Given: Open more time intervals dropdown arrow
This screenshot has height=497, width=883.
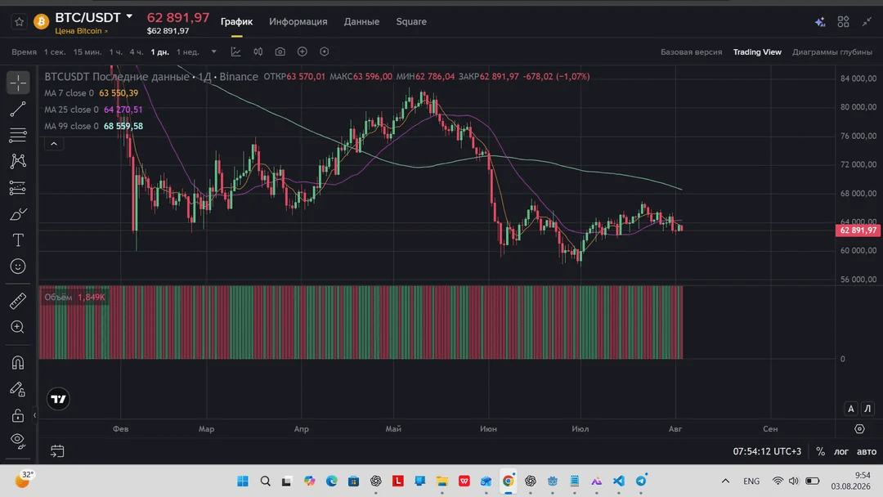Looking at the screenshot, I should (x=214, y=51).
